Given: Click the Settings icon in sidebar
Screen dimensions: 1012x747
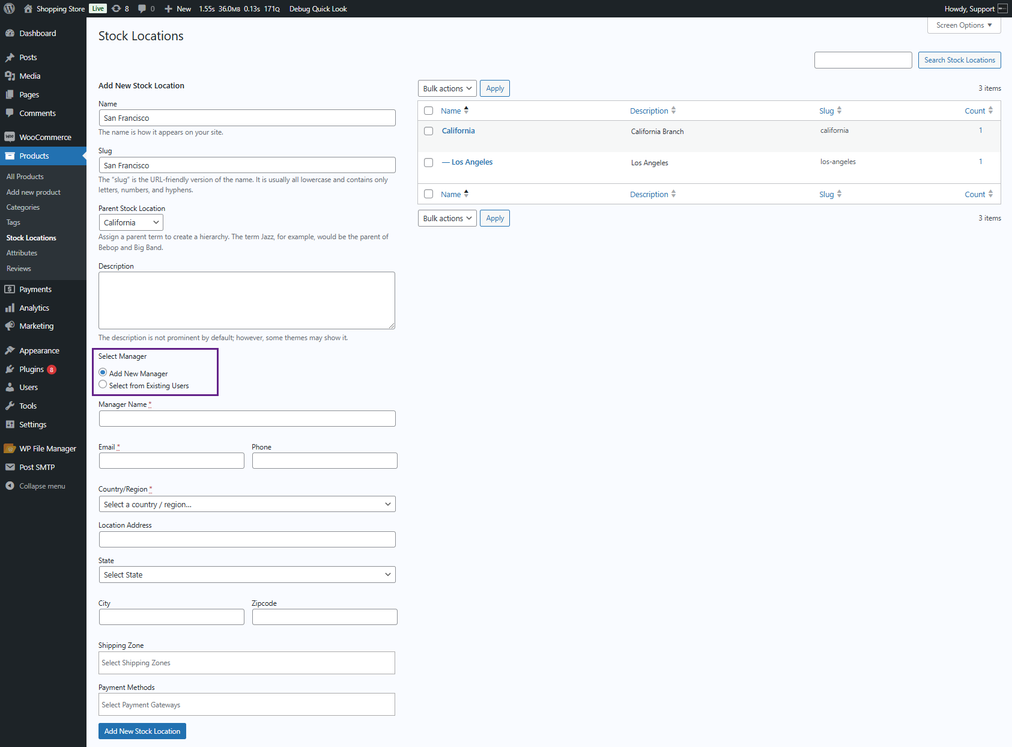Looking at the screenshot, I should tap(10, 424).
